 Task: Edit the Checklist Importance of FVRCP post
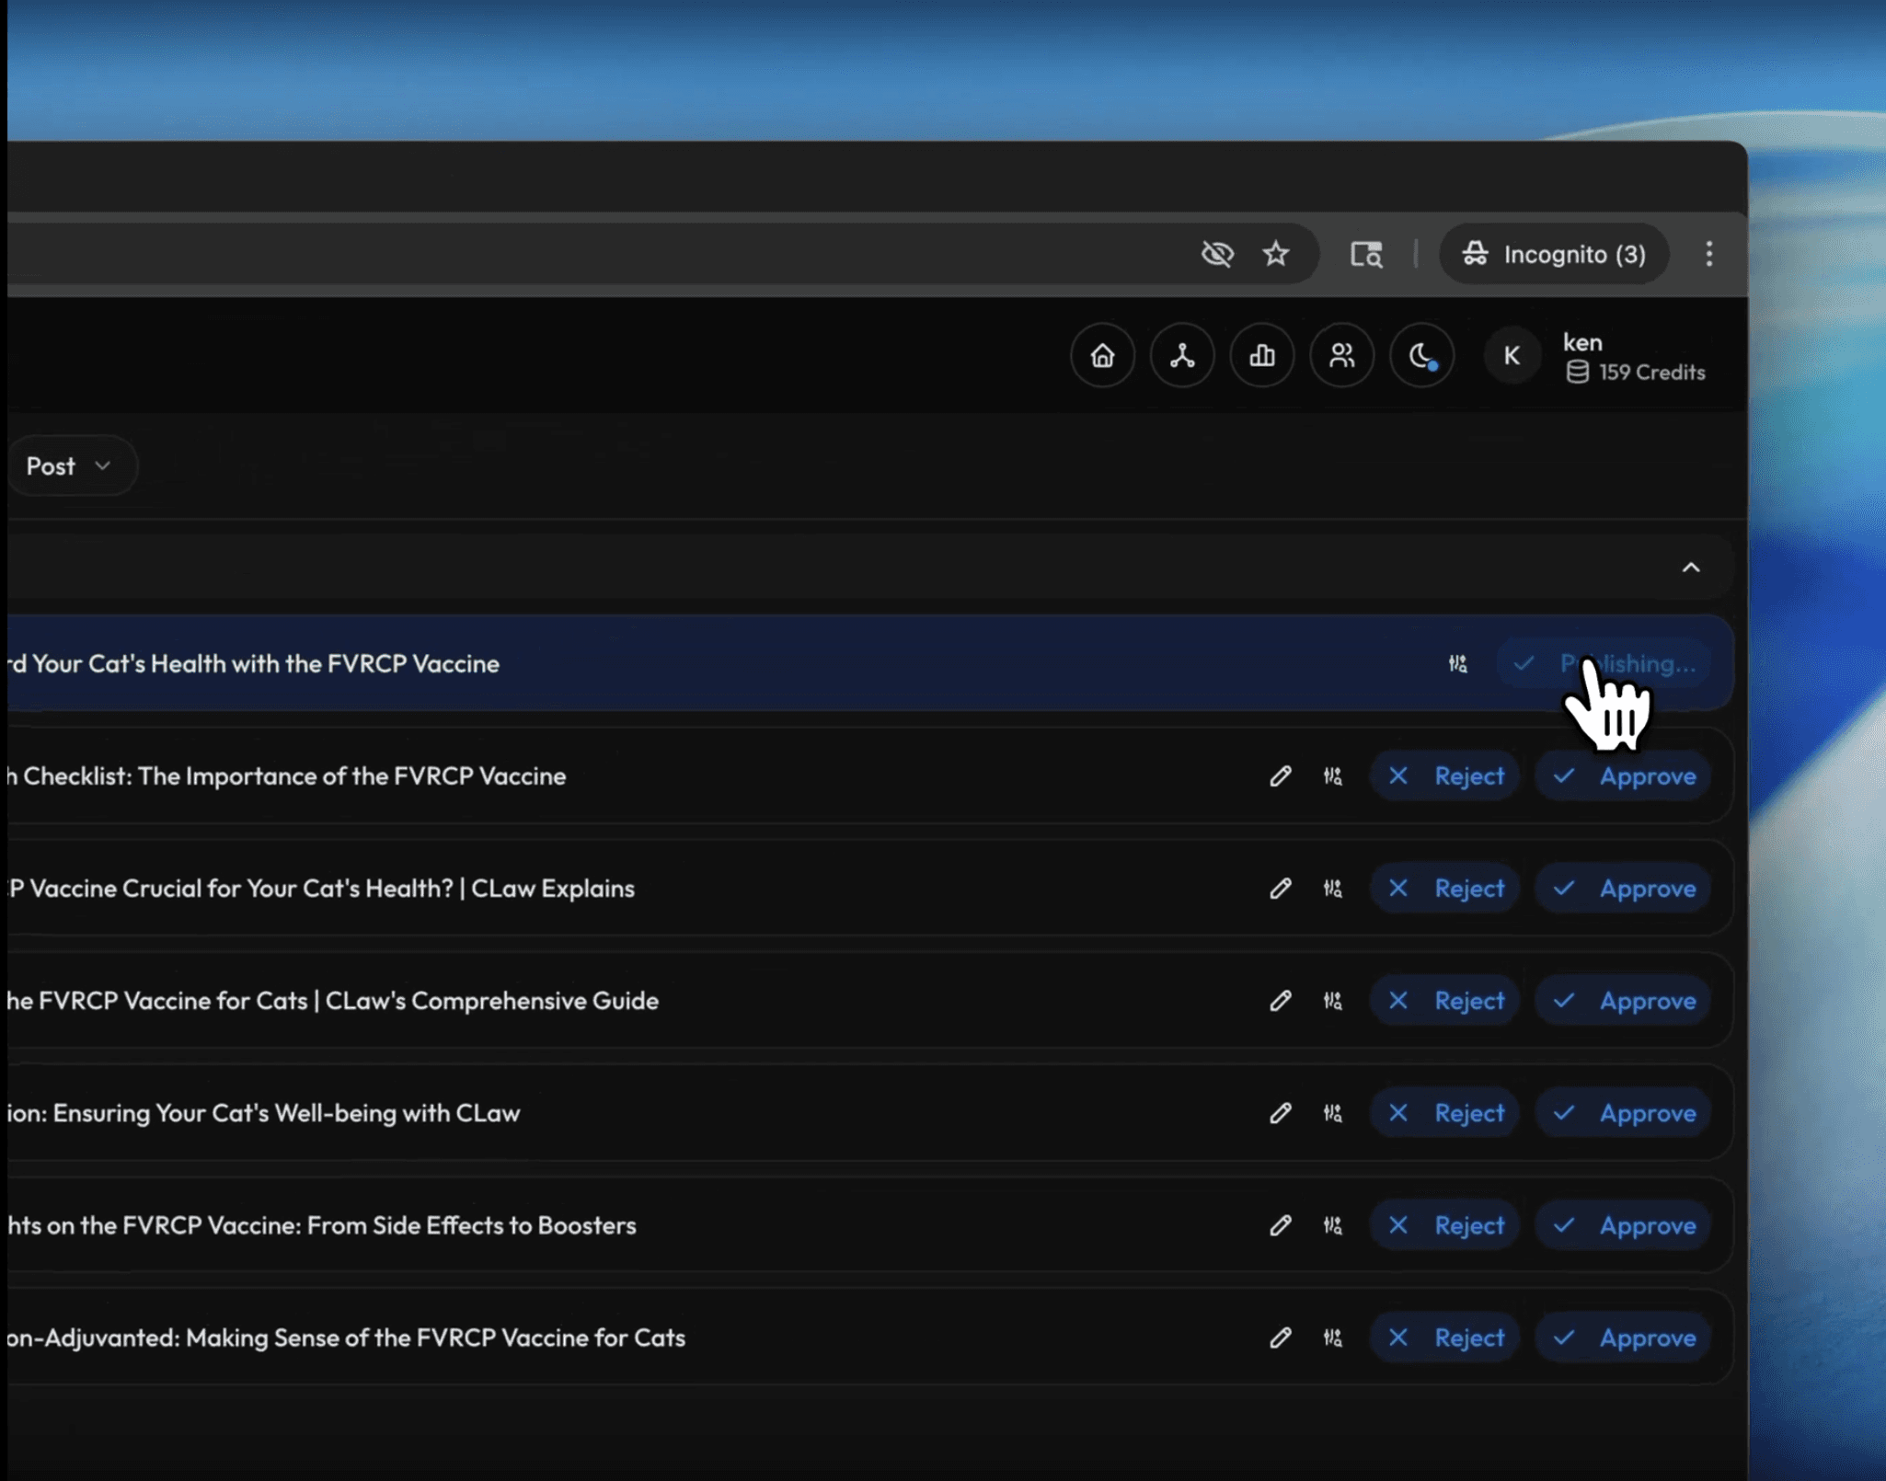(1280, 776)
